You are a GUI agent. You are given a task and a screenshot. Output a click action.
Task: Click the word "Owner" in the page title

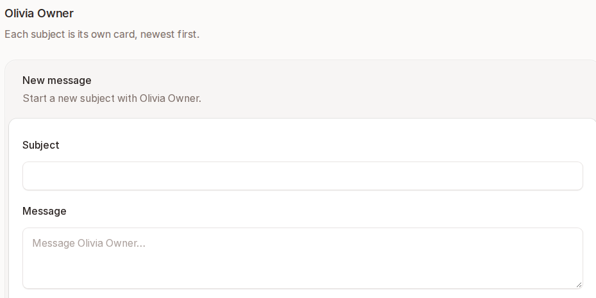coord(56,13)
